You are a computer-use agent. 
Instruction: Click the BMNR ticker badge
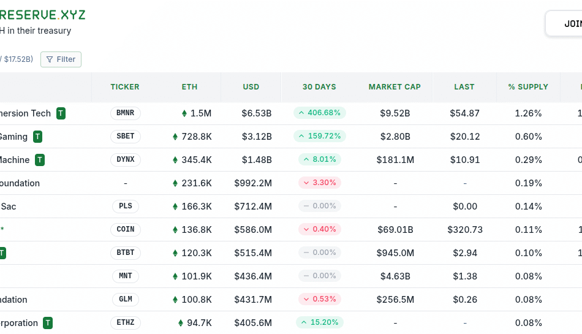click(x=126, y=113)
